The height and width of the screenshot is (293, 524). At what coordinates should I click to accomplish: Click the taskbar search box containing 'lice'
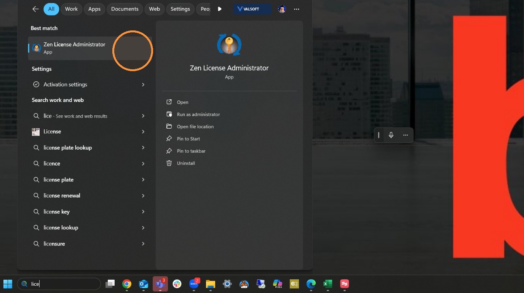(59, 284)
